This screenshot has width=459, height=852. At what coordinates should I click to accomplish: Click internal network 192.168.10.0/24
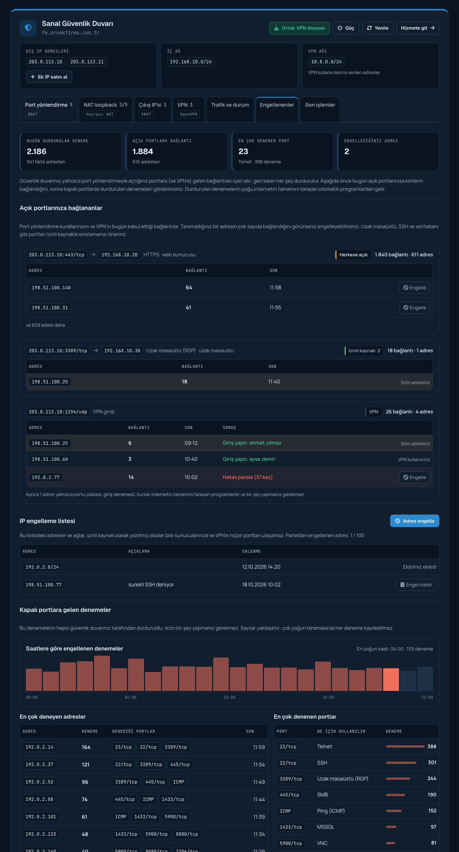click(x=191, y=62)
